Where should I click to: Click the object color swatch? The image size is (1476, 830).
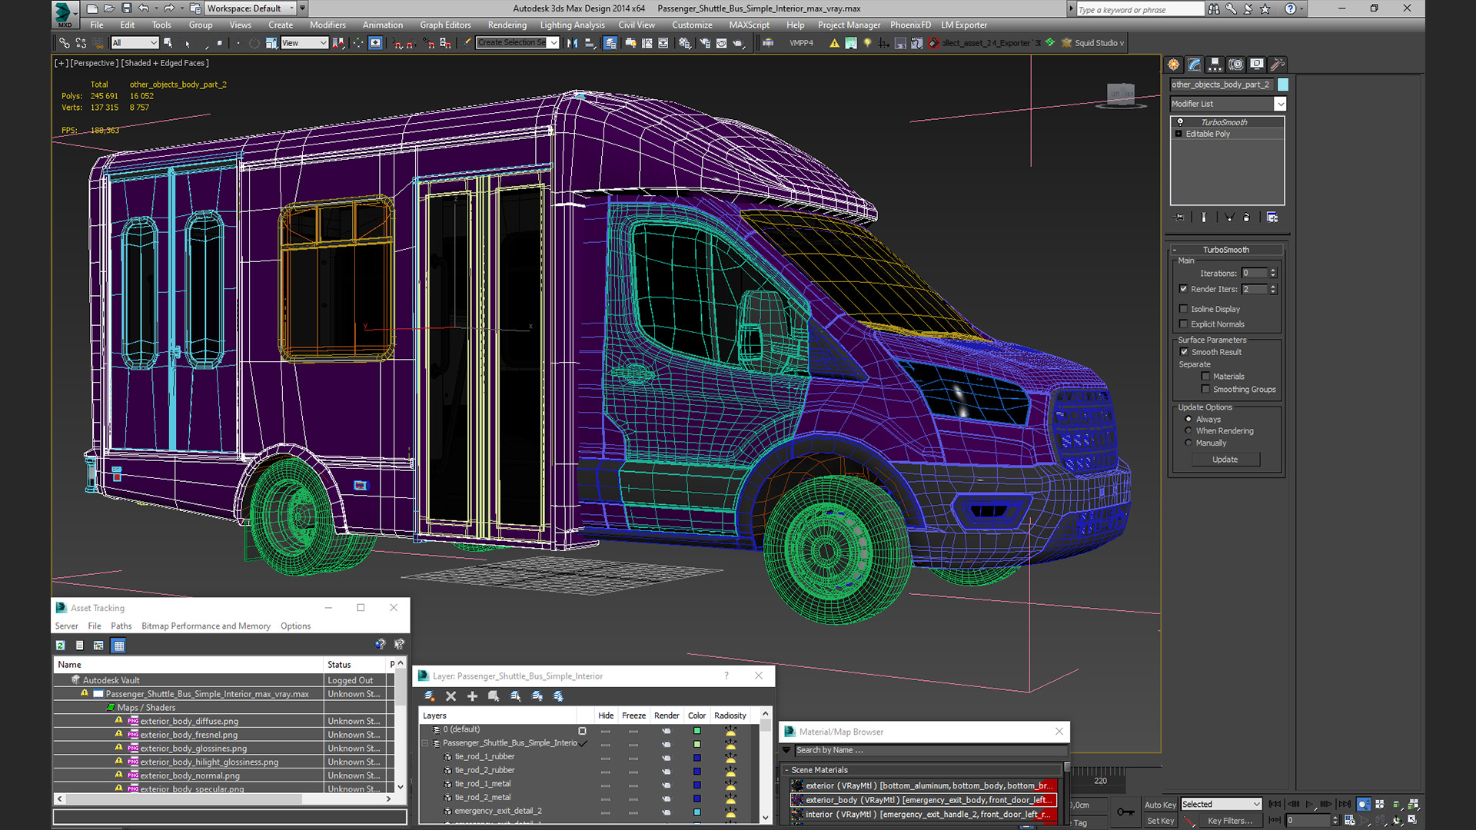(1283, 85)
